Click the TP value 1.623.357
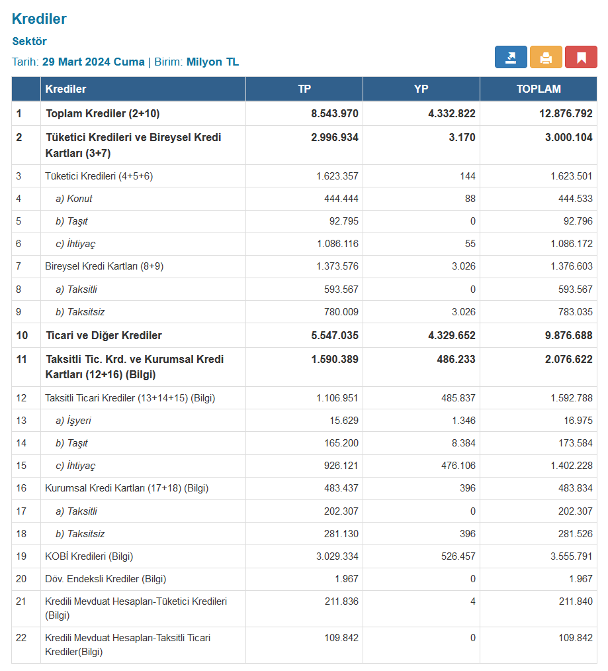 (x=337, y=176)
